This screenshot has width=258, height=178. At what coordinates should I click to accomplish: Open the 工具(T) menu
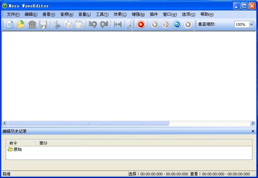click(x=102, y=14)
